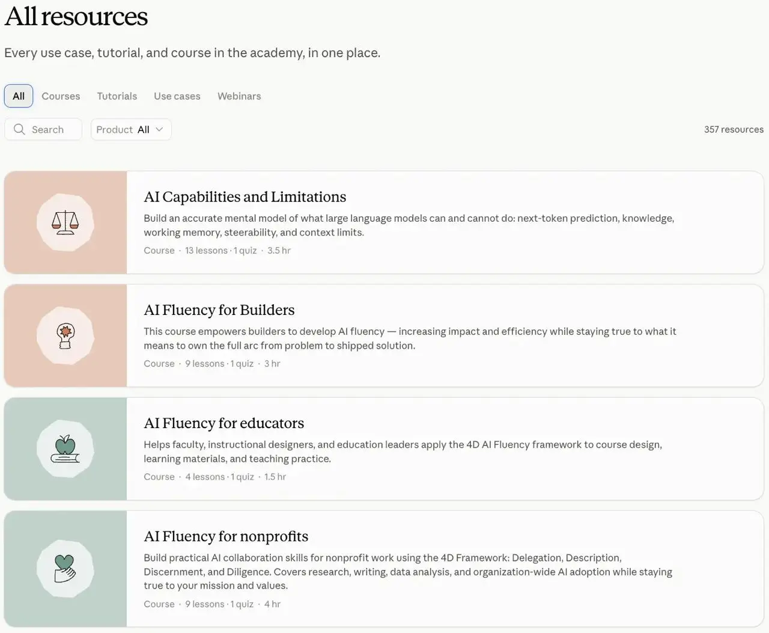The height and width of the screenshot is (633, 769).
Task: Switch to the Tutorials tab
Action: point(117,96)
